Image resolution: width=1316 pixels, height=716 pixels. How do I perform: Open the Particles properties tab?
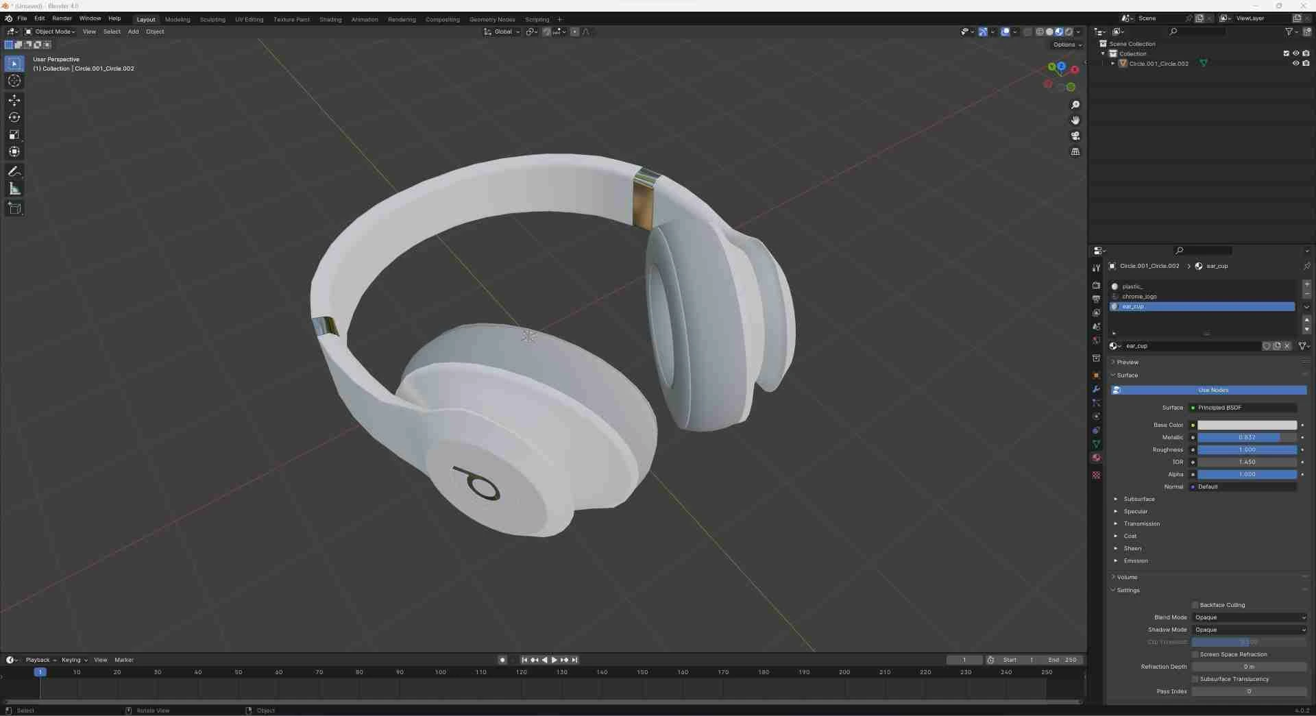[x=1096, y=403]
